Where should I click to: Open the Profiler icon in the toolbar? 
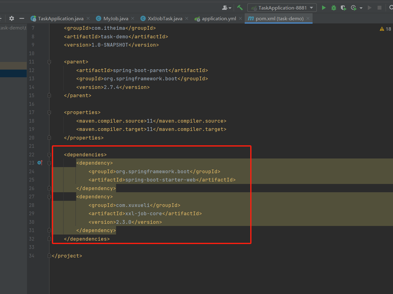353,8
